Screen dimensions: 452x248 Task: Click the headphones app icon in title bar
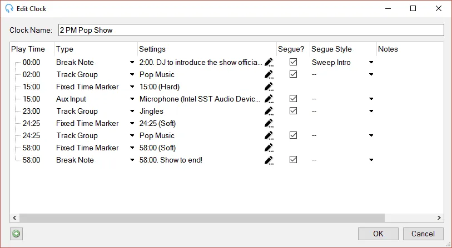click(x=9, y=8)
